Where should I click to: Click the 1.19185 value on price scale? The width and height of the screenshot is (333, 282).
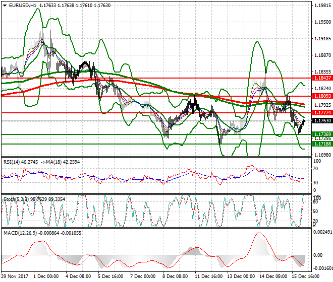(322, 39)
